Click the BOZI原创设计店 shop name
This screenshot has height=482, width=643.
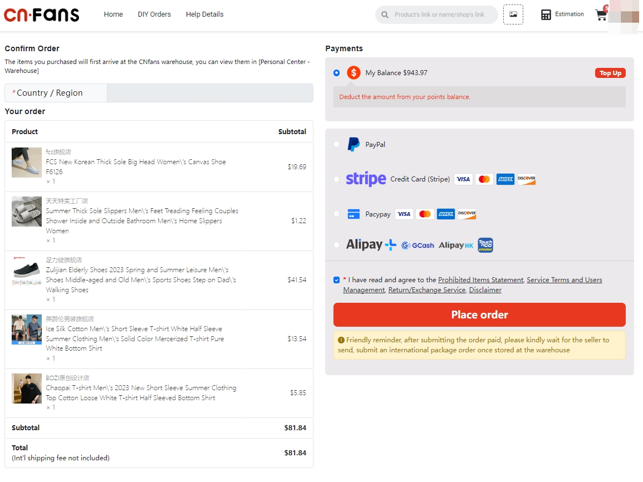(x=68, y=378)
